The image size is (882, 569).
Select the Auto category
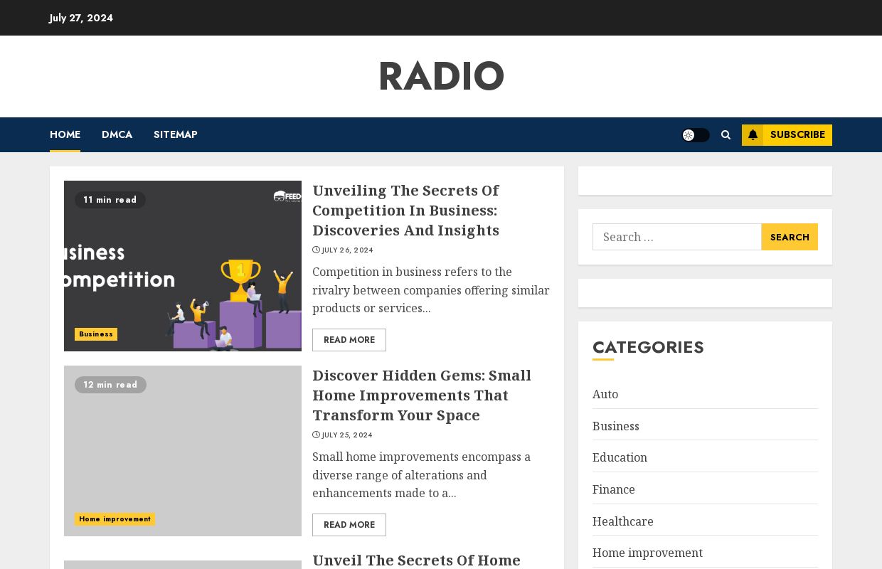click(605, 394)
